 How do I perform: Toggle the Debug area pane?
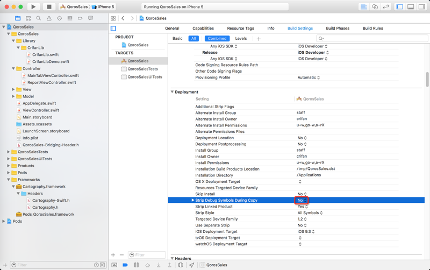coord(411,7)
